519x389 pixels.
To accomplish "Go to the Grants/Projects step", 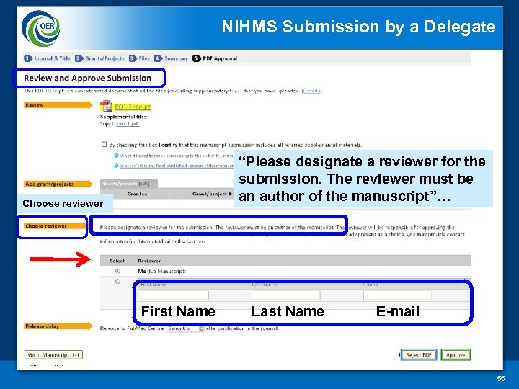I will tap(105, 58).
